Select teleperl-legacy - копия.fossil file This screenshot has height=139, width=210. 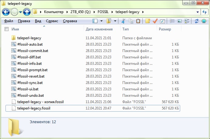tap(93, 102)
